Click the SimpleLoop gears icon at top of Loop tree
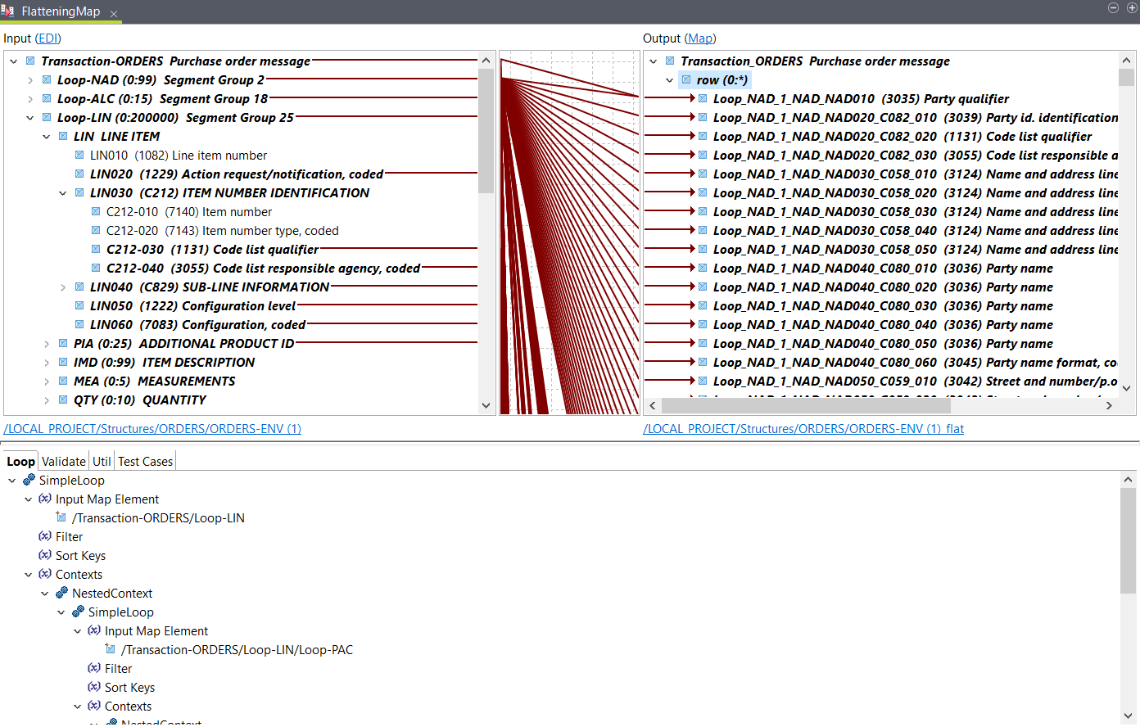The height and width of the screenshot is (727, 1140). point(29,481)
